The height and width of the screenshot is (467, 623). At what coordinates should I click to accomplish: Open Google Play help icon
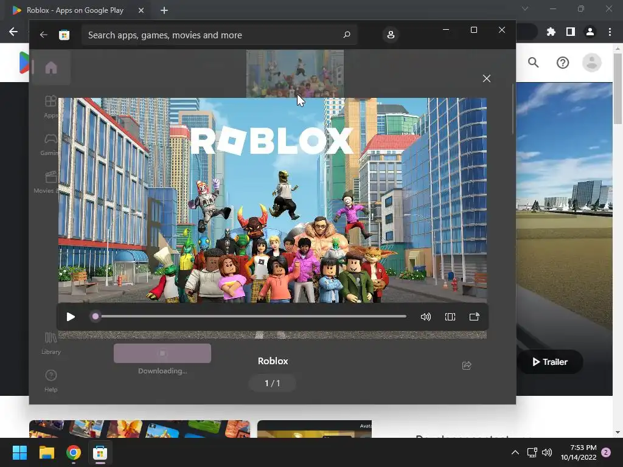563,63
